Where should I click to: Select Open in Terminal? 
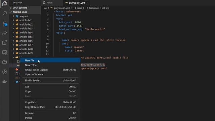[50, 74]
